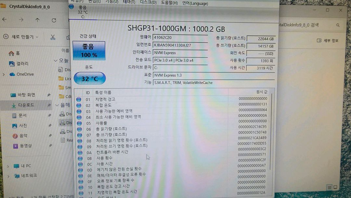Viewport: 351px width, 198px height.
Task: Click the back arrow in File Explorer
Action: coord(5,20)
